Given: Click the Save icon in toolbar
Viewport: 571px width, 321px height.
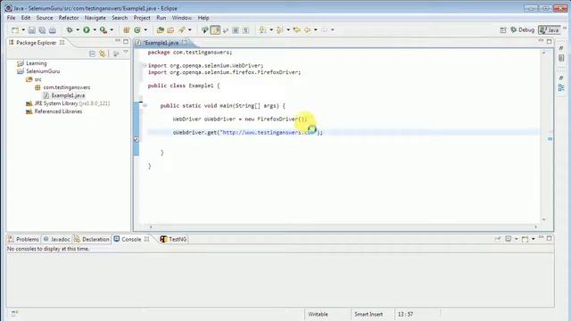Looking at the screenshot, I should point(32,30).
